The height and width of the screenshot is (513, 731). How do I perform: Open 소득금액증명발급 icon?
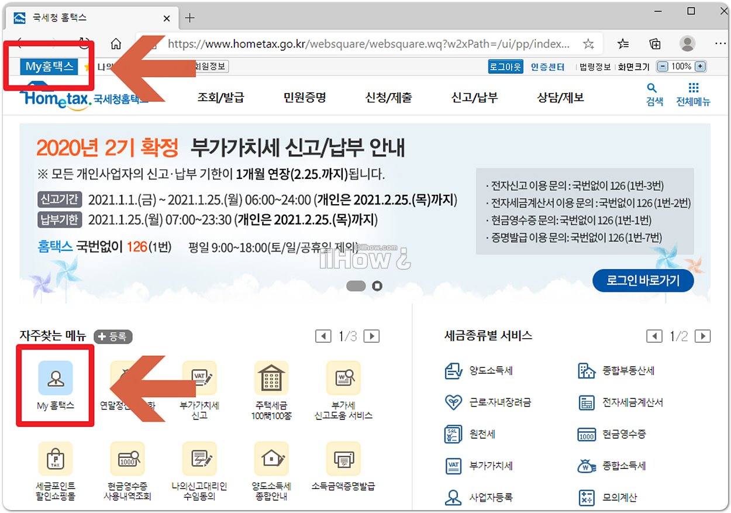(x=343, y=459)
